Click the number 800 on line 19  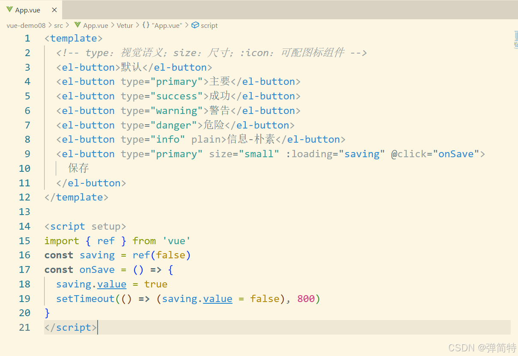pyautogui.click(x=306, y=299)
